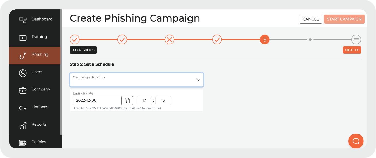Click the Licences key icon
Image resolution: width=376 pixels, height=158 pixels.
(x=23, y=108)
